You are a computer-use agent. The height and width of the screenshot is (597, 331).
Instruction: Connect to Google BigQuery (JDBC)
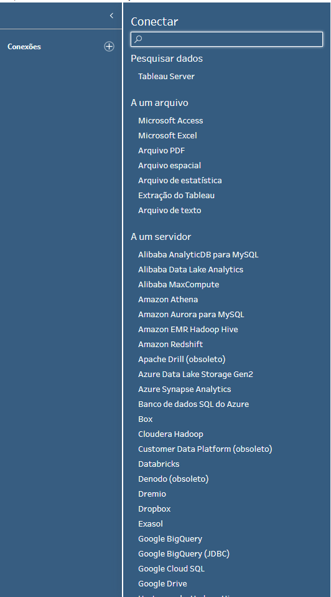tap(184, 553)
